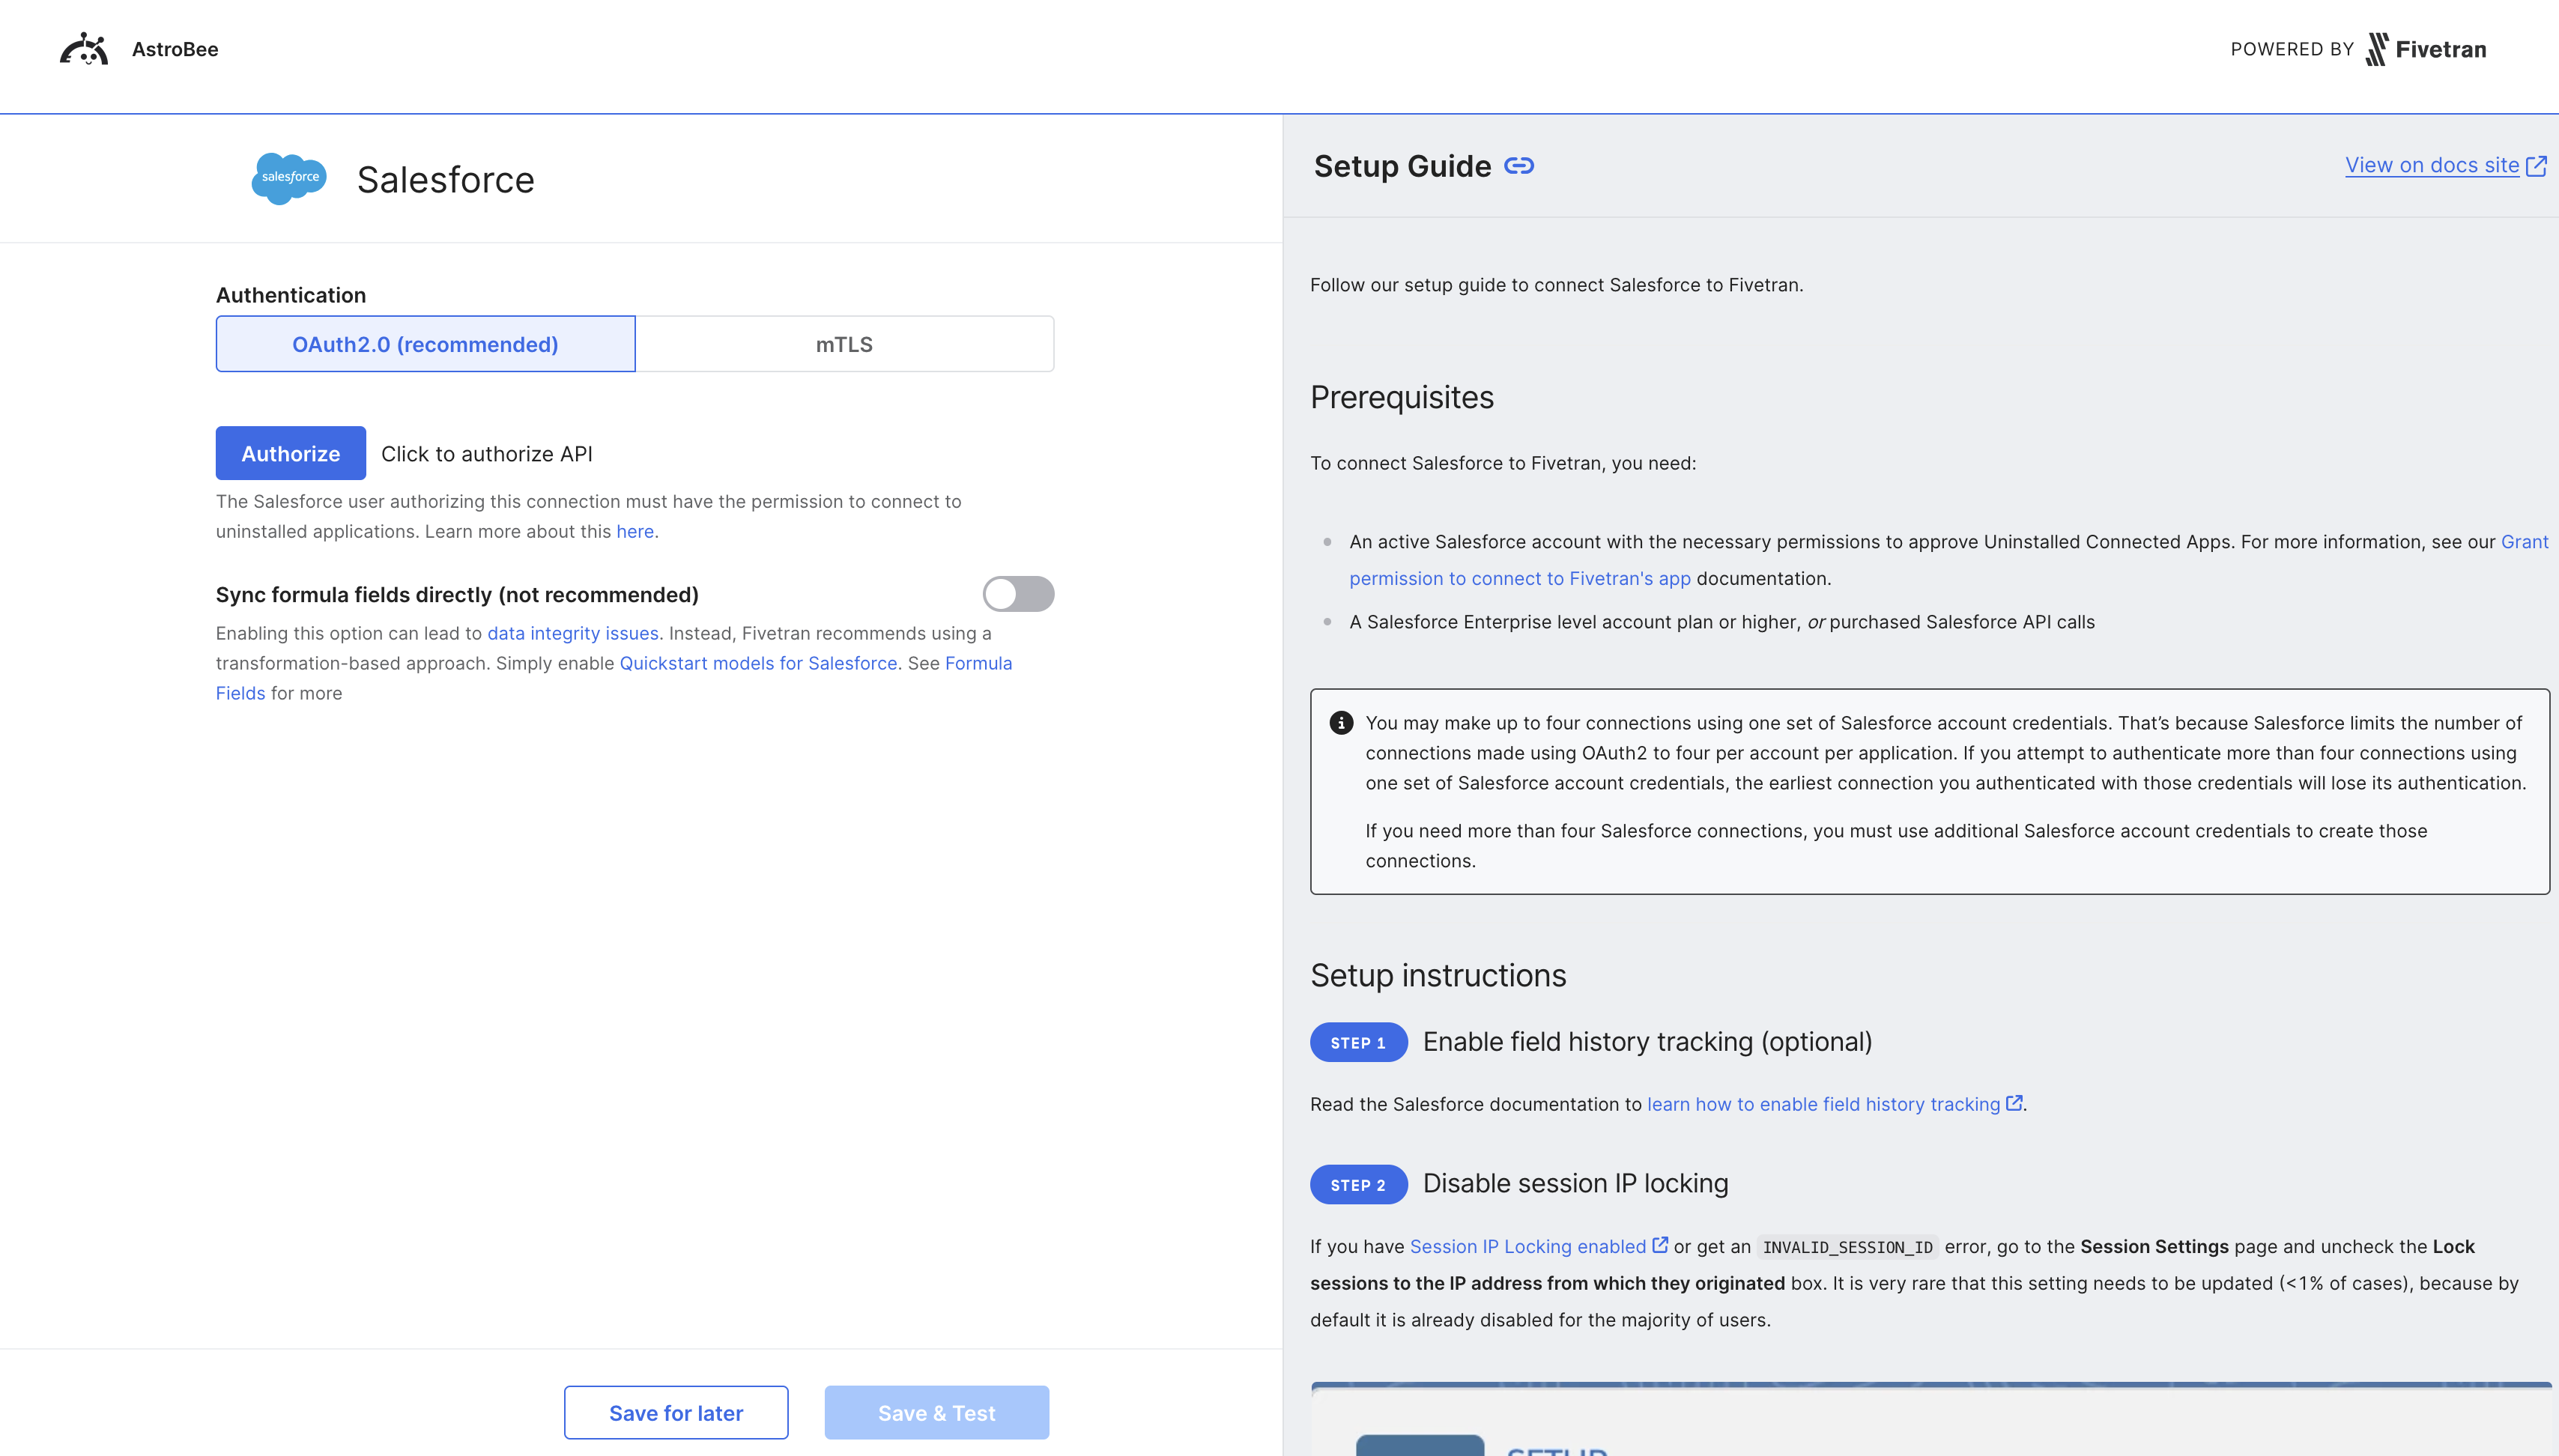The image size is (2559, 1456).
Task: Click external icon on field history tracking link
Action: (2014, 1103)
